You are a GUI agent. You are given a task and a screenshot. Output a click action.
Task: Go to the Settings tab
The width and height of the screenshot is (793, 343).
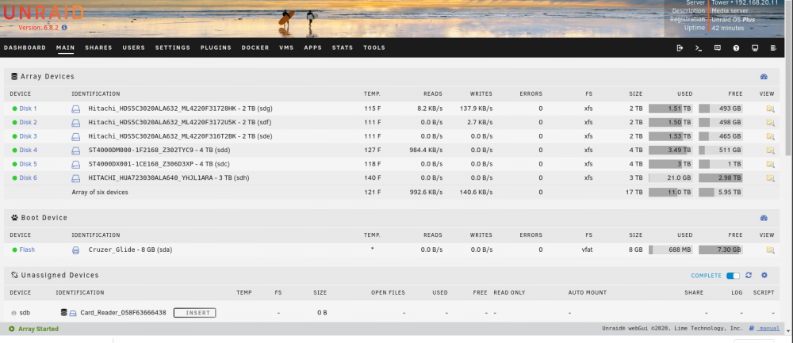[x=172, y=48]
